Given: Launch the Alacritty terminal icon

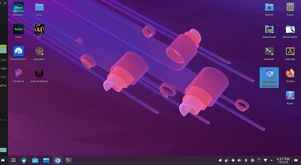Looking at the screenshot, I should 290,51.
